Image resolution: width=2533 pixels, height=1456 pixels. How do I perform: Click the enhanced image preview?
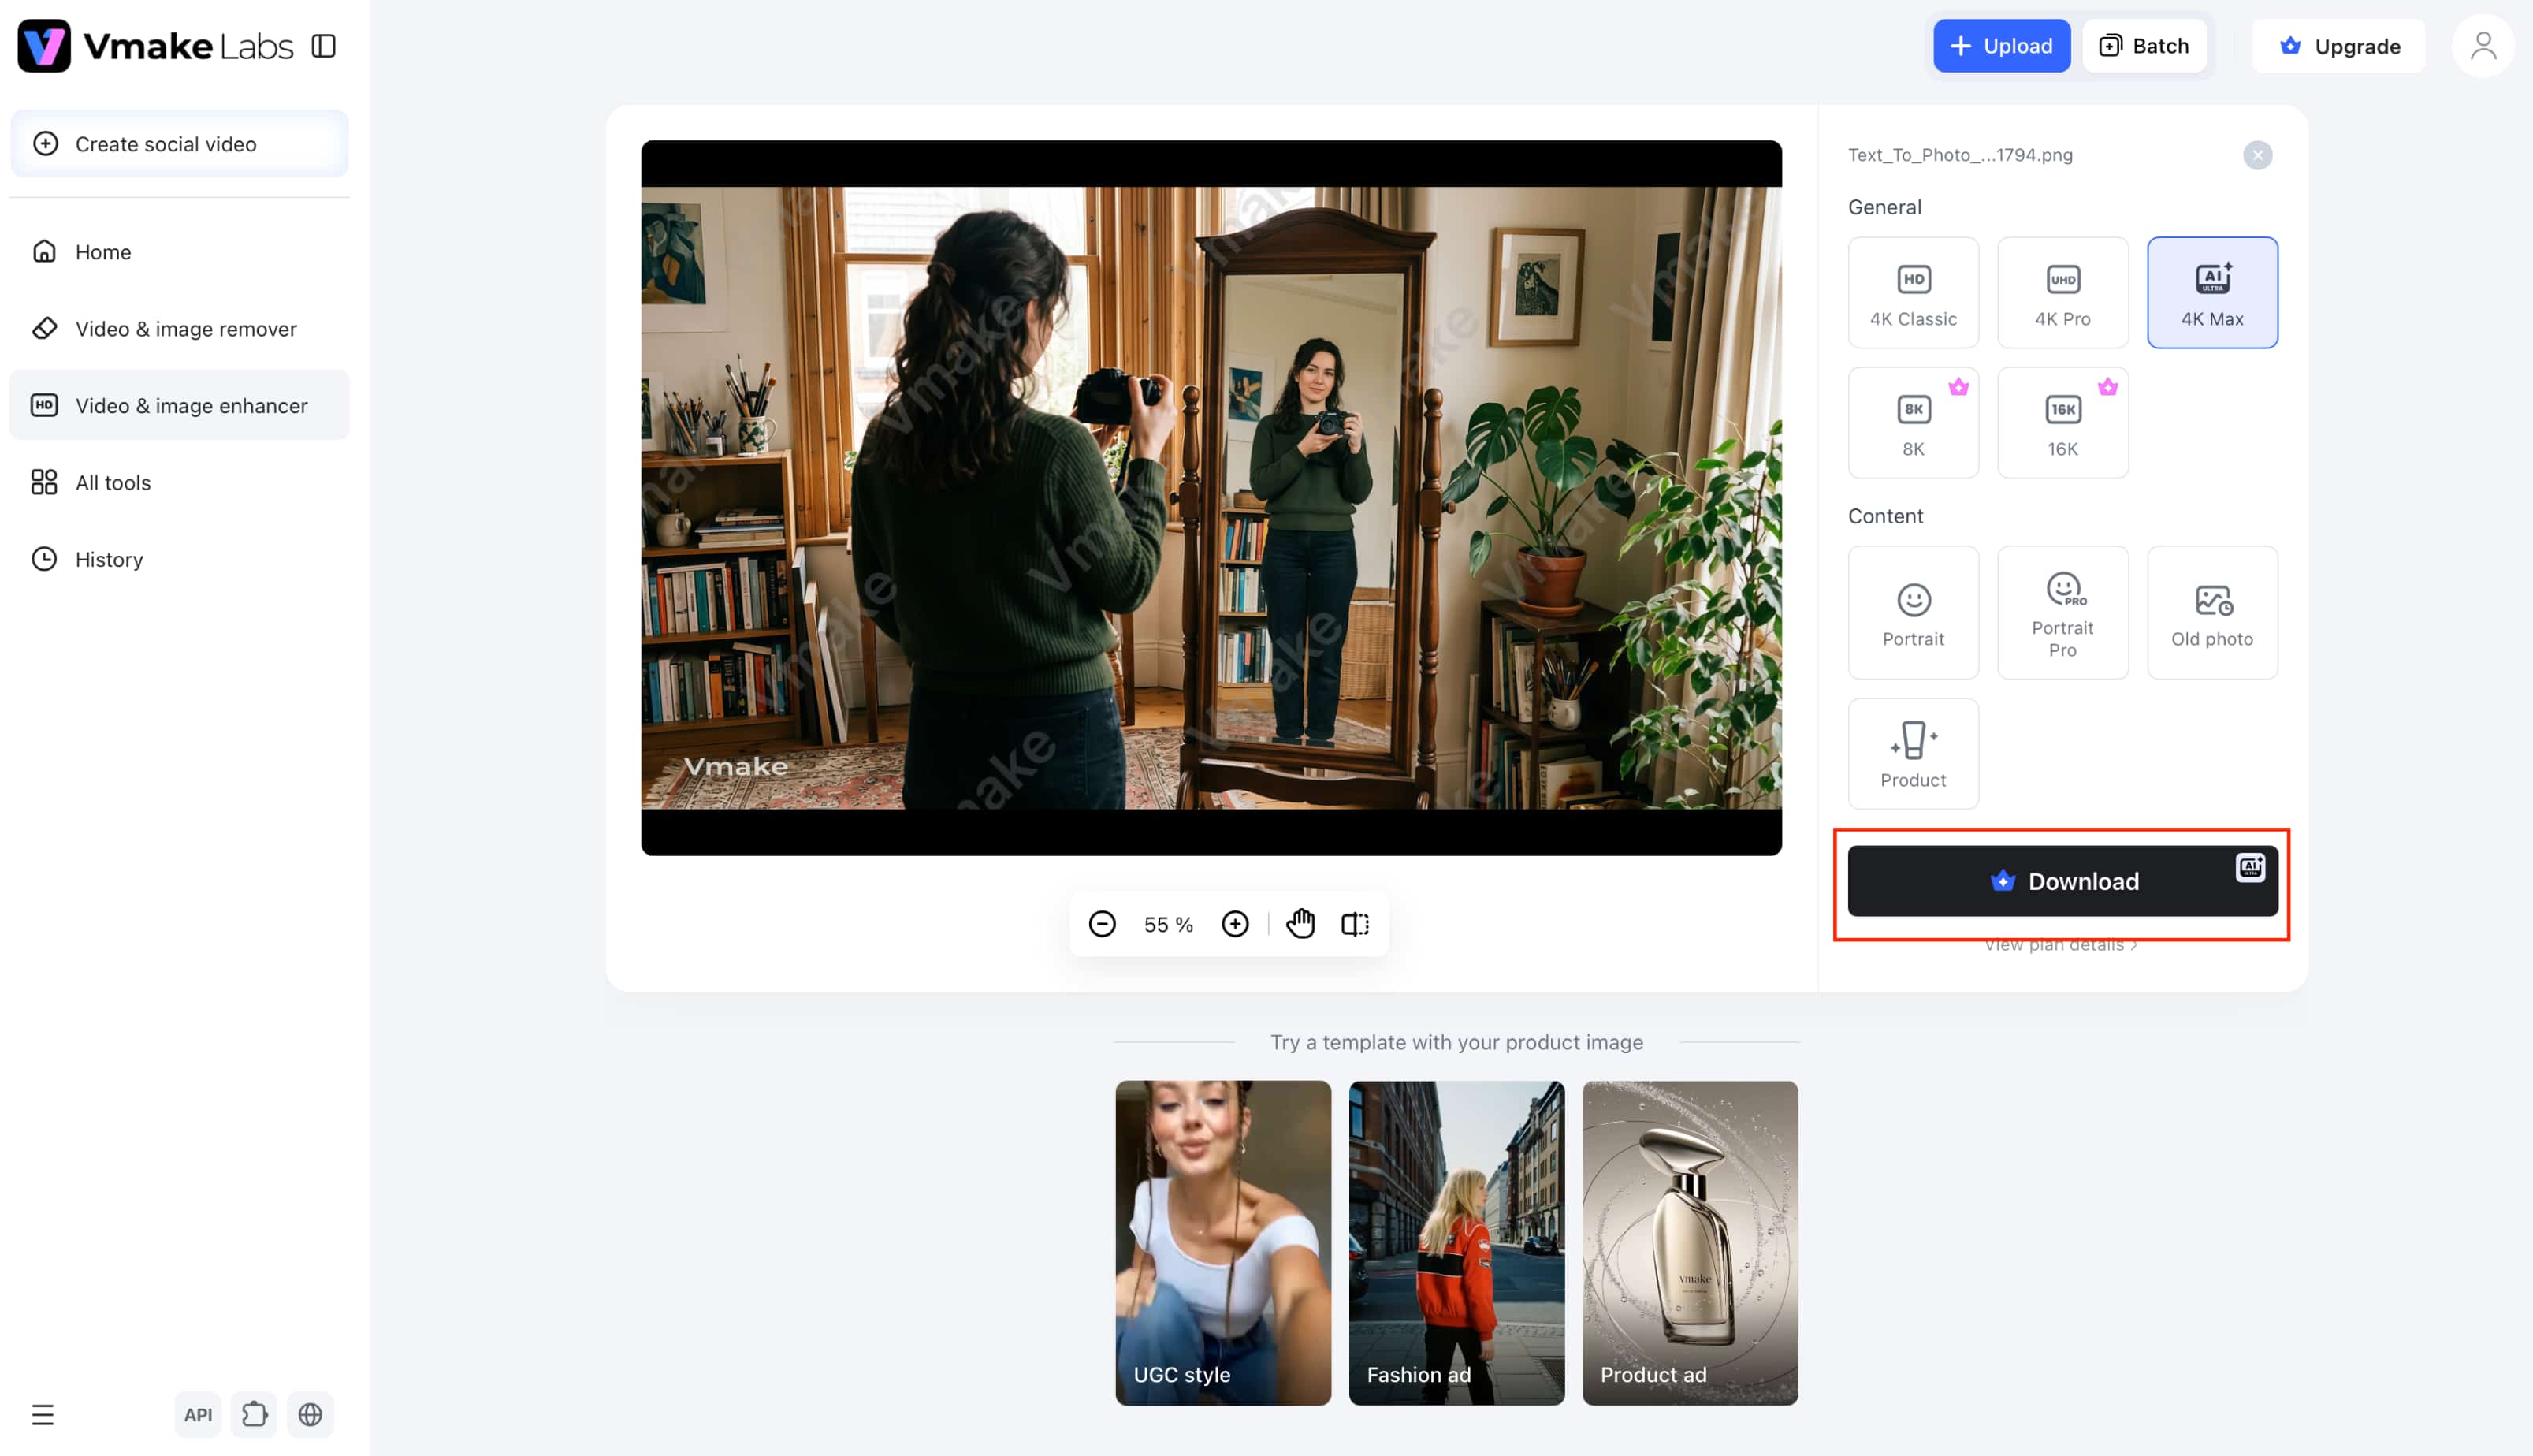pos(1211,498)
